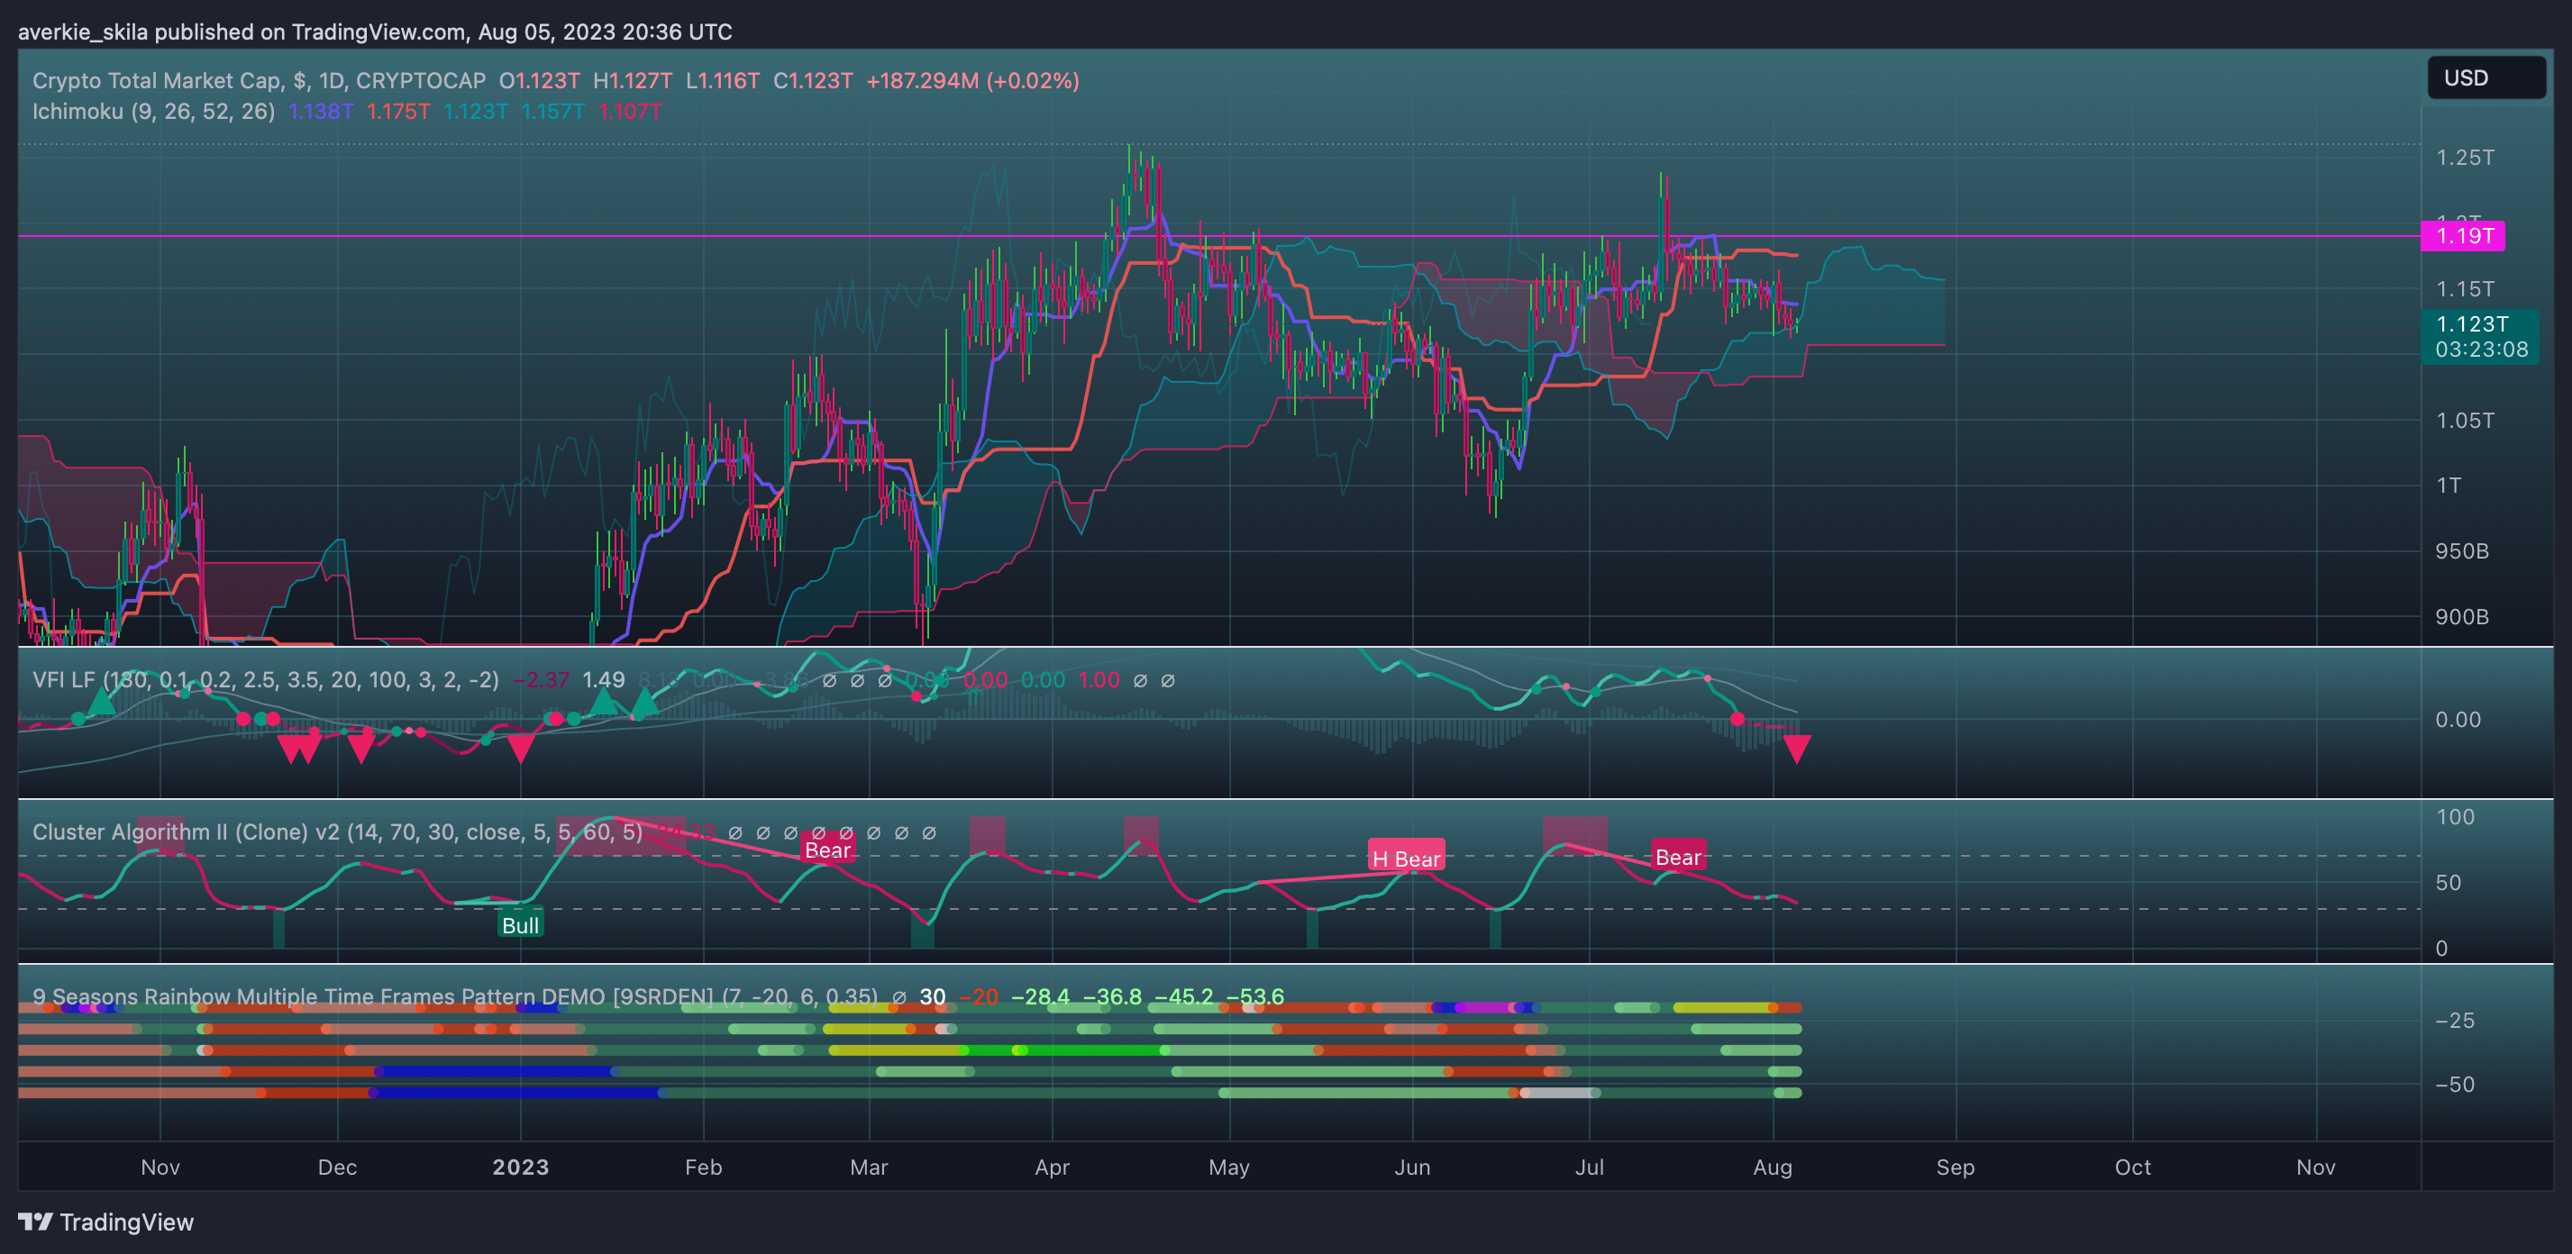Click the magenta horizontal line at 1.19T

(x=1218, y=237)
